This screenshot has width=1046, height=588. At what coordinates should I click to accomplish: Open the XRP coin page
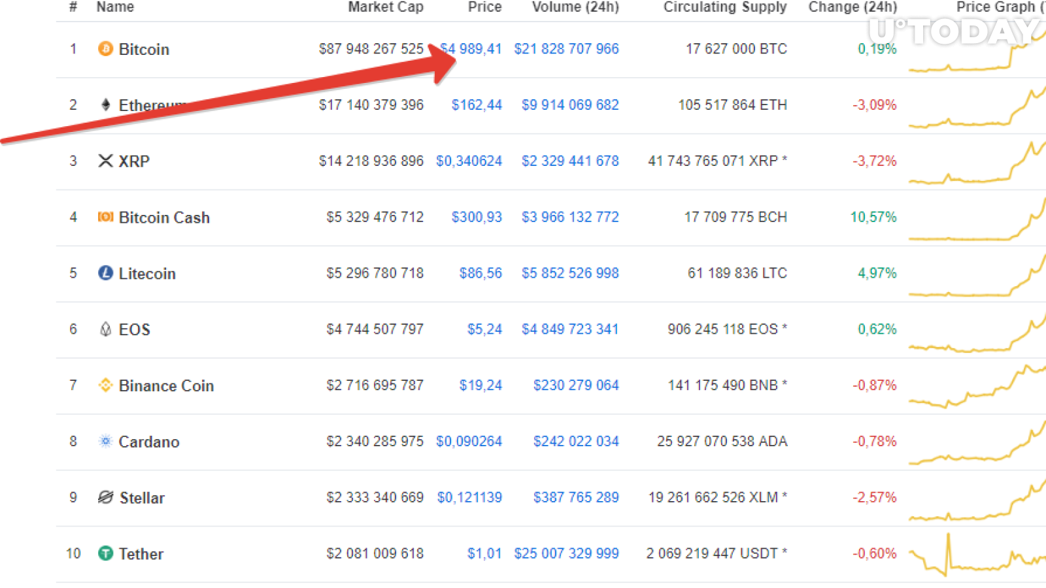tap(134, 161)
